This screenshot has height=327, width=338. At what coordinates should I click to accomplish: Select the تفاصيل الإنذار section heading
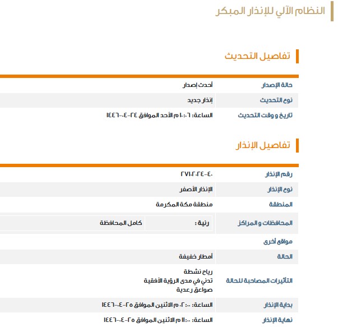pos(262,145)
